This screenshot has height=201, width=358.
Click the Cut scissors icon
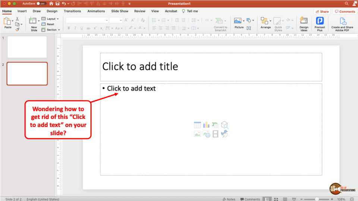tap(17, 19)
